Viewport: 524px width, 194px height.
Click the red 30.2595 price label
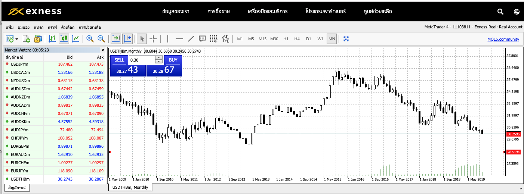513,134
